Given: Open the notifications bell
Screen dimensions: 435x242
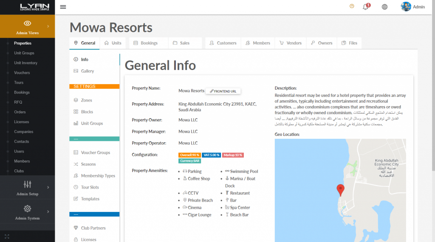Looking at the screenshot, I should [x=365, y=7].
